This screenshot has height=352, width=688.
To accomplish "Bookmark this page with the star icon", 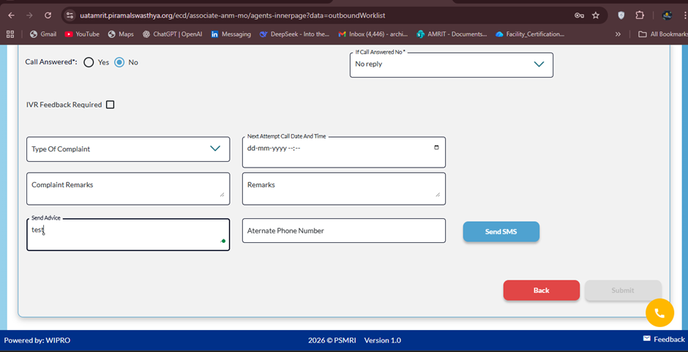I will click(x=596, y=15).
